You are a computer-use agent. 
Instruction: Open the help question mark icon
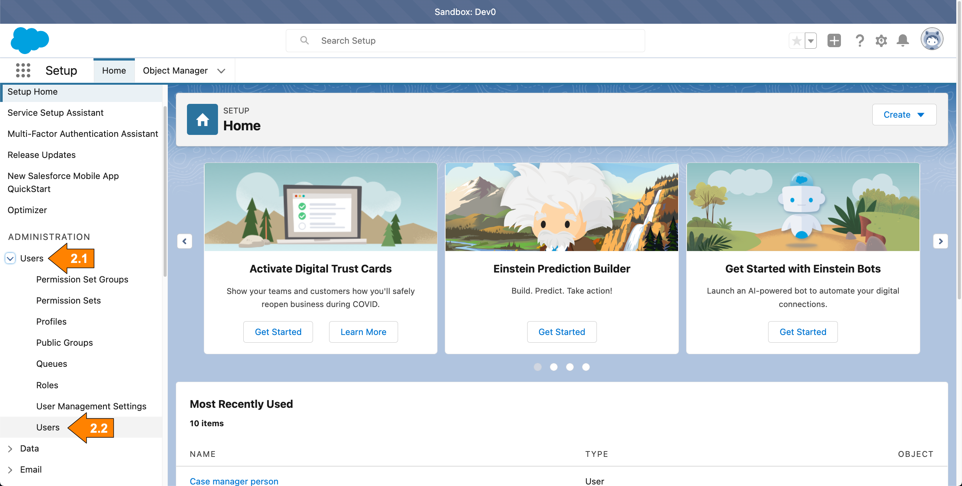tap(859, 41)
